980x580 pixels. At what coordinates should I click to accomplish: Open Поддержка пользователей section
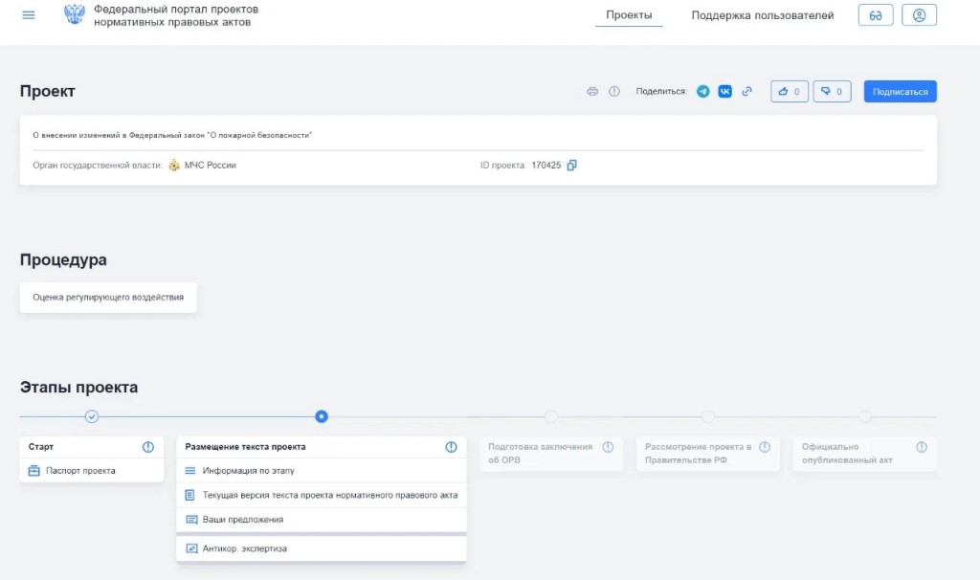(x=763, y=15)
